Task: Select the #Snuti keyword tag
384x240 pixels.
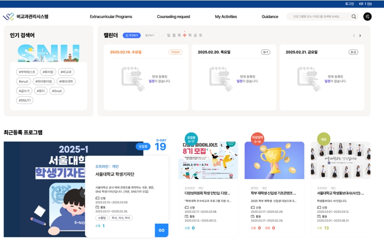Action: (x=57, y=91)
